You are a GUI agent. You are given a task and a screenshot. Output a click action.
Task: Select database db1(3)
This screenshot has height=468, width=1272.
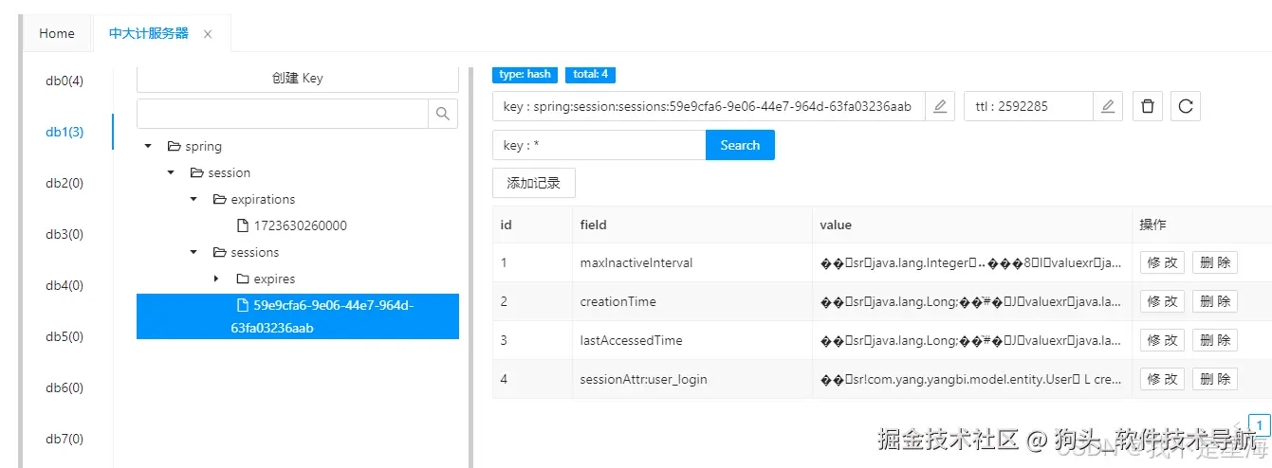pos(65,132)
